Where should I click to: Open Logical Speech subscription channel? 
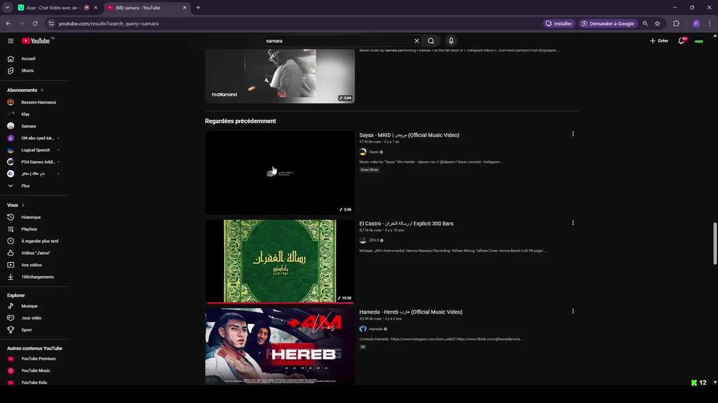[x=34, y=150]
